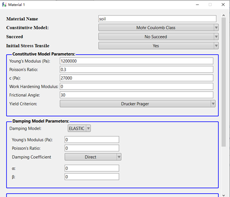230x197 pixels.
Task: Open the Damping Model ELASTIC dropdown
Action: coord(79,128)
